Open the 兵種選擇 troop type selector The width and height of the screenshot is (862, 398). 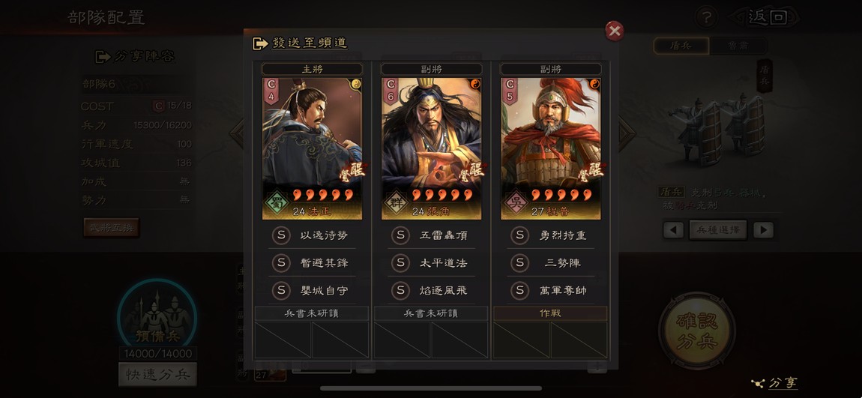(x=718, y=230)
